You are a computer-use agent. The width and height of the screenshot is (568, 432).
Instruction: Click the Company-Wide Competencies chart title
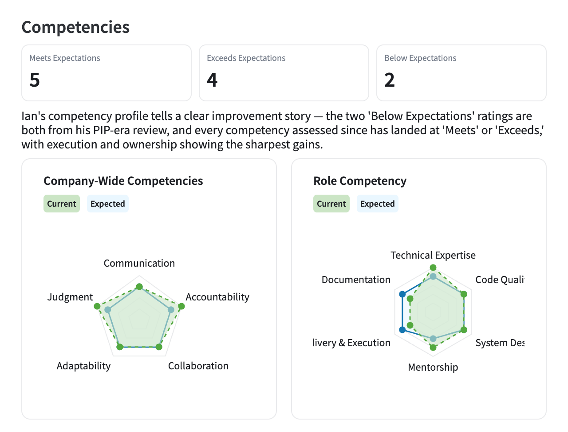[123, 181]
